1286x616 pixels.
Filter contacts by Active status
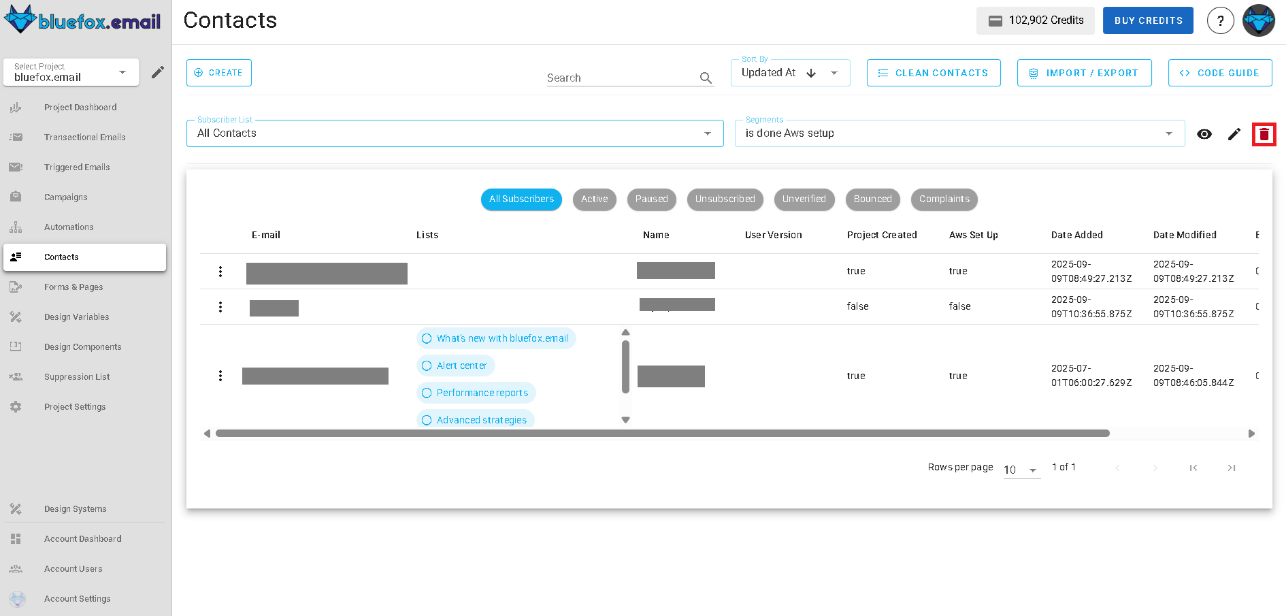click(594, 199)
